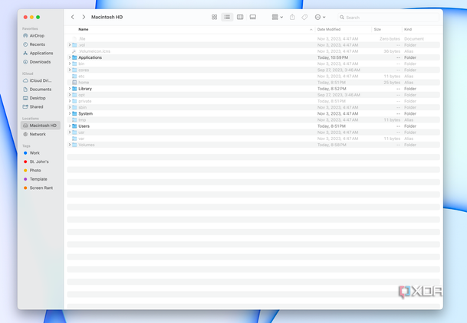Viewport: 467px width, 323px height.
Task: Select the tmp alias row
Action: (x=254, y=119)
